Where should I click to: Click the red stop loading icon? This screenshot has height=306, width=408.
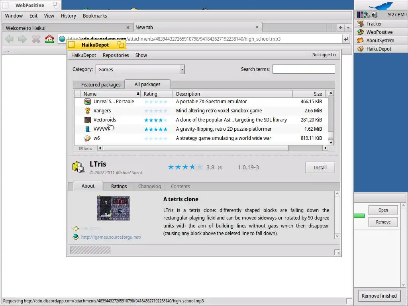tap(36, 39)
